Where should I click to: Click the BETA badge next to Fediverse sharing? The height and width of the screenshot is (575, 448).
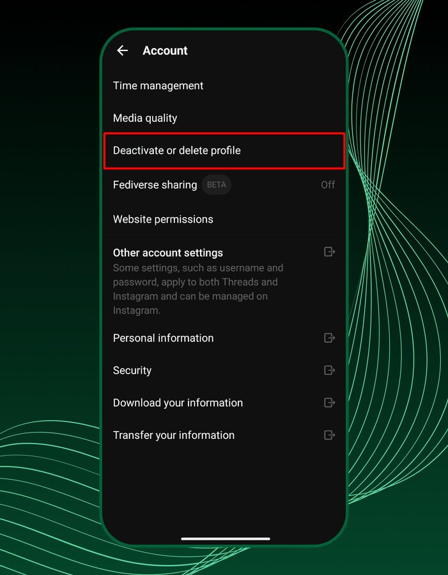[217, 185]
